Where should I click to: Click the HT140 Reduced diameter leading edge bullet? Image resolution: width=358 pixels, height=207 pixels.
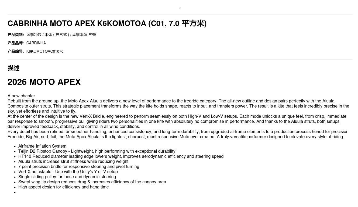[x=121, y=156]
